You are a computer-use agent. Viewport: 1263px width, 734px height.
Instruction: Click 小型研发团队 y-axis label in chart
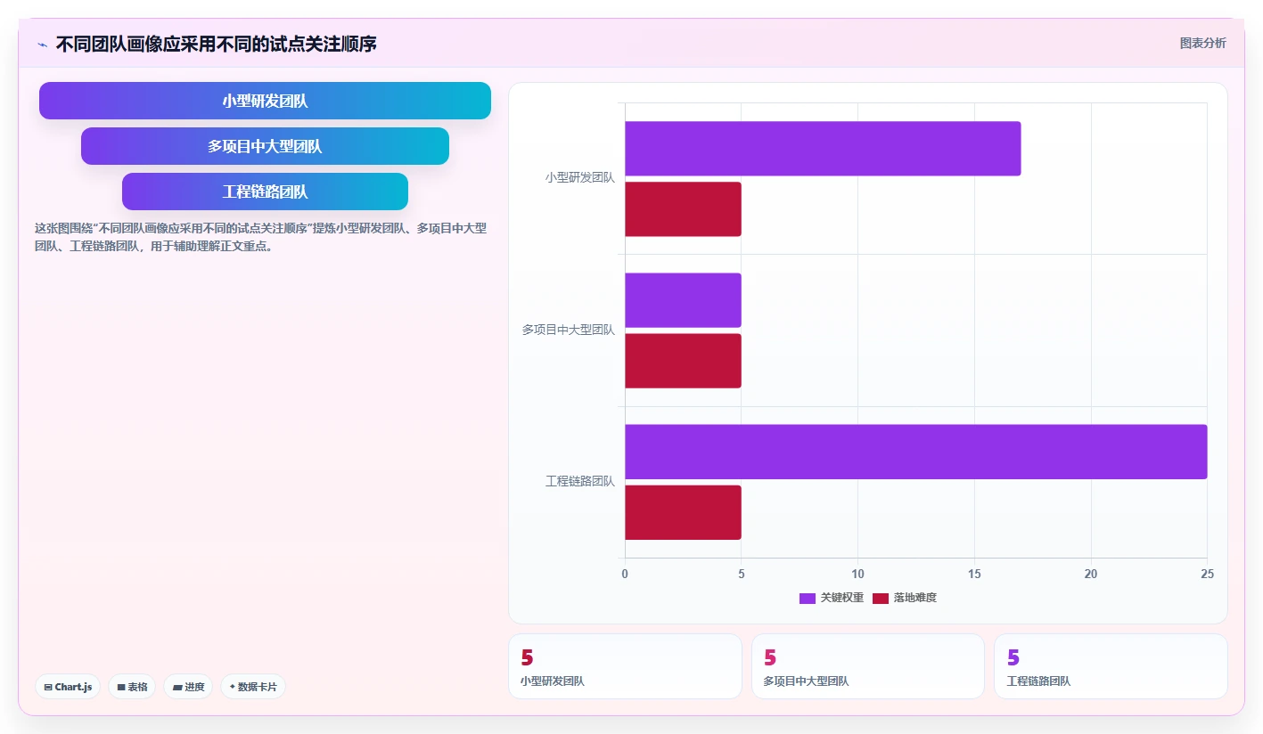[580, 178]
